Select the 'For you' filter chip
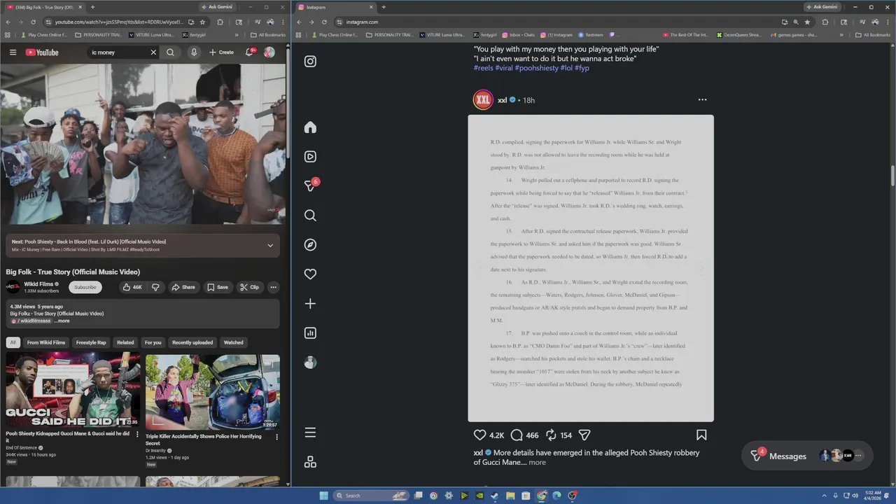Image resolution: width=896 pixels, height=504 pixels. point(153,342)
